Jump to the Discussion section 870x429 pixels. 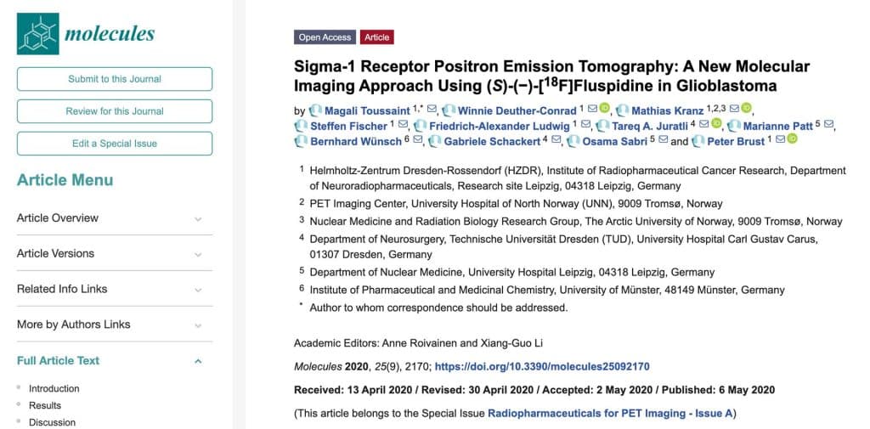pos(52,422)
